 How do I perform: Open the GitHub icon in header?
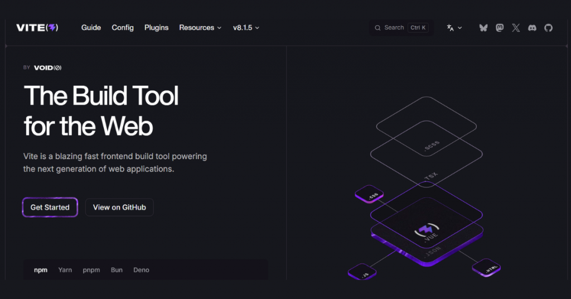click(x=549, y=28)
